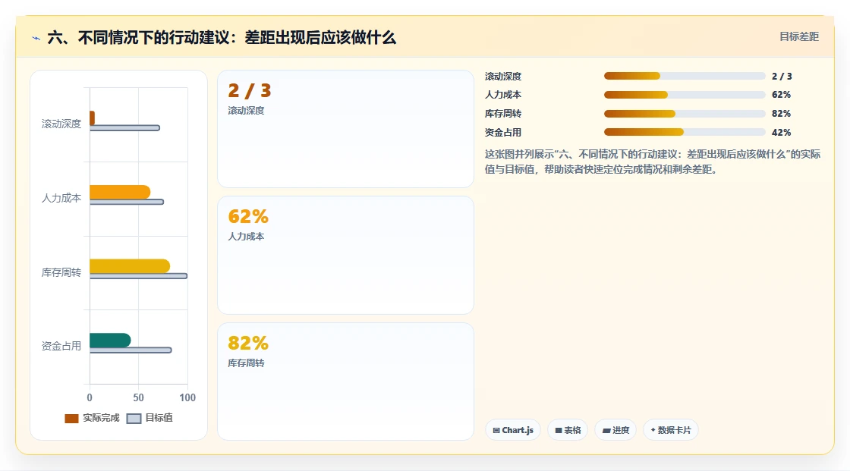
Task: Click the 库存周转 progress bar in the list
Action: tap(685, 114)
